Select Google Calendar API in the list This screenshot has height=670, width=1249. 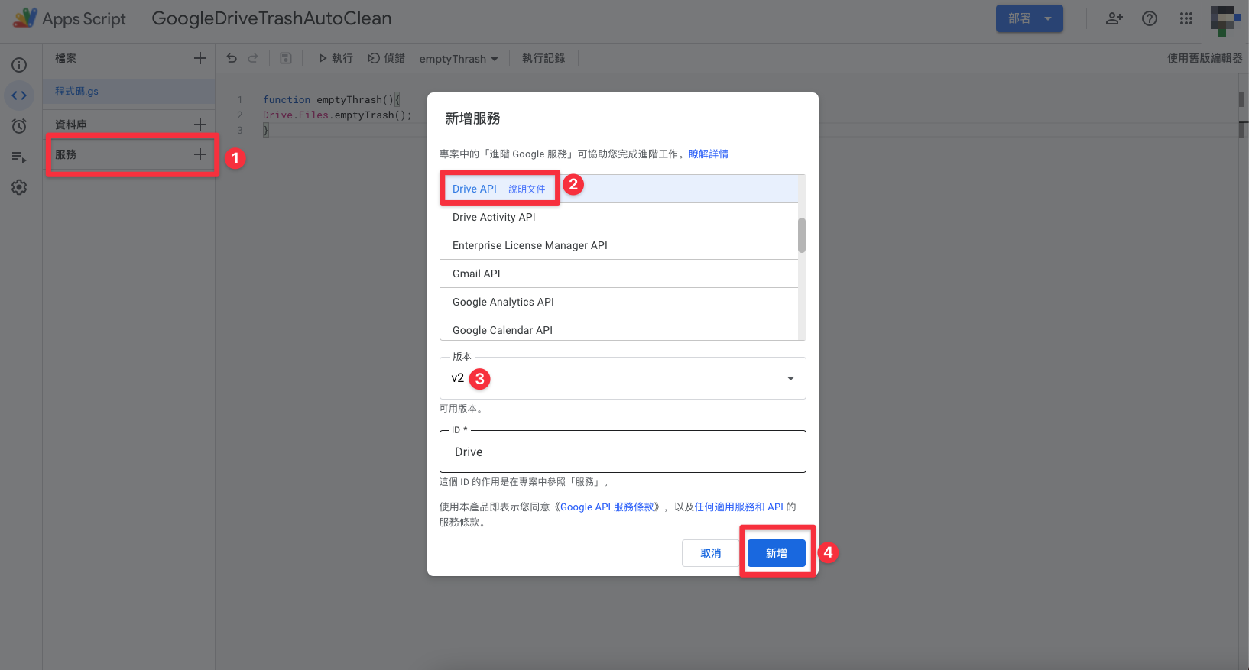pos(619,329)
